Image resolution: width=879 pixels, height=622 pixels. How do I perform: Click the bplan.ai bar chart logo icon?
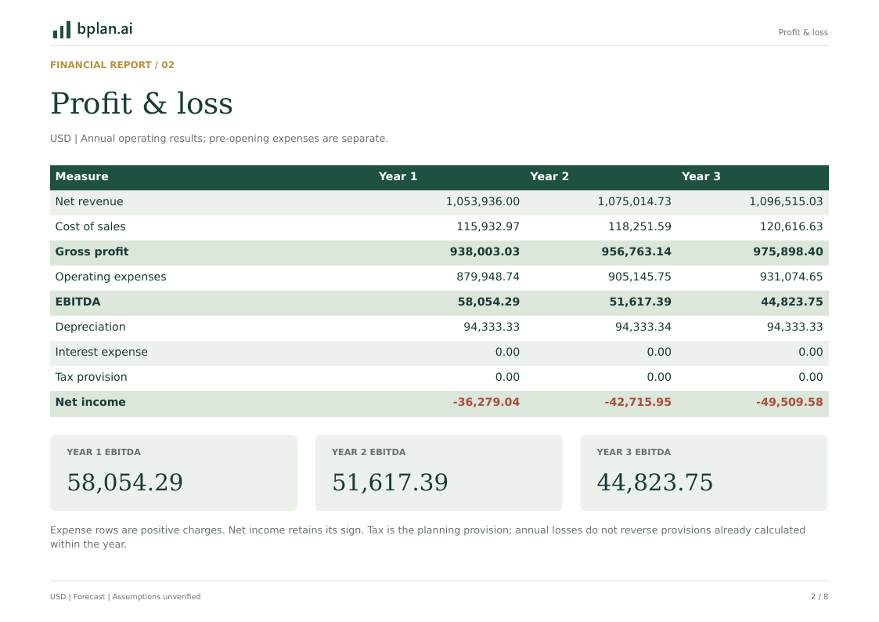62,30
